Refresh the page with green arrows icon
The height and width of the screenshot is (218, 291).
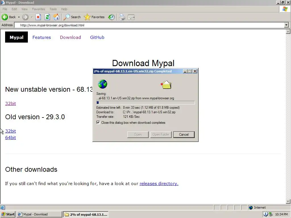[47, 17]
